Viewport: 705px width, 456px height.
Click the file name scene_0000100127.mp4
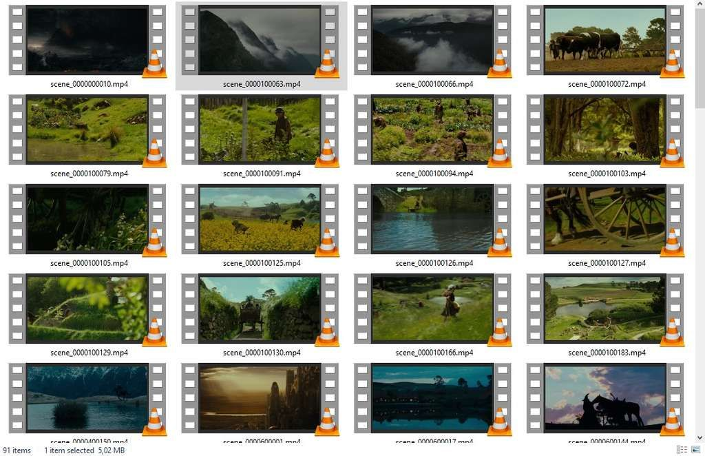(607, 263)
